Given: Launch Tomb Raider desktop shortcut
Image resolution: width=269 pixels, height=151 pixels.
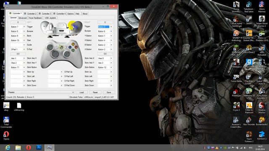Looking at the screenshot, I should point(236,78).
